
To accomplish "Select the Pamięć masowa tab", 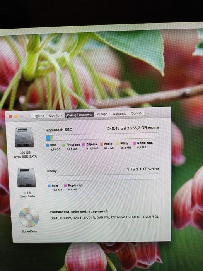I will pos(79,115).
